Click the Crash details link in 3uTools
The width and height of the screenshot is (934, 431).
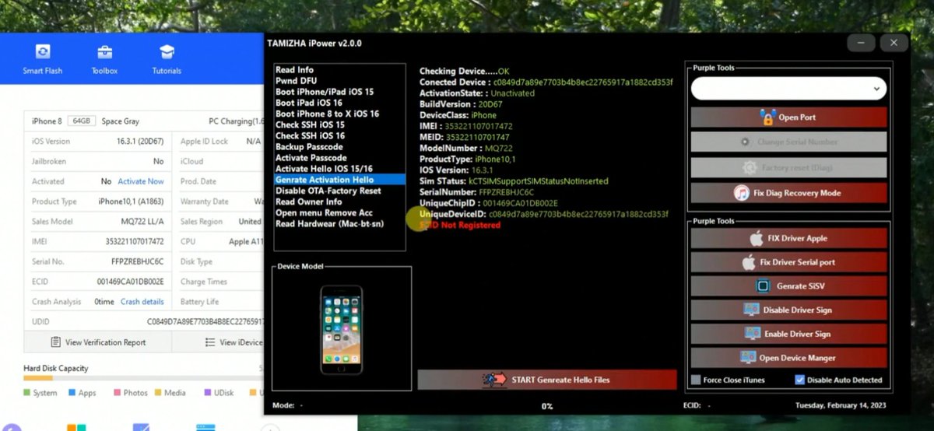tap(142, 302)
